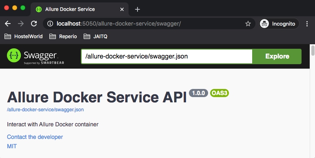
Task: Click the red close window button
Action: (x=7, y=8)
